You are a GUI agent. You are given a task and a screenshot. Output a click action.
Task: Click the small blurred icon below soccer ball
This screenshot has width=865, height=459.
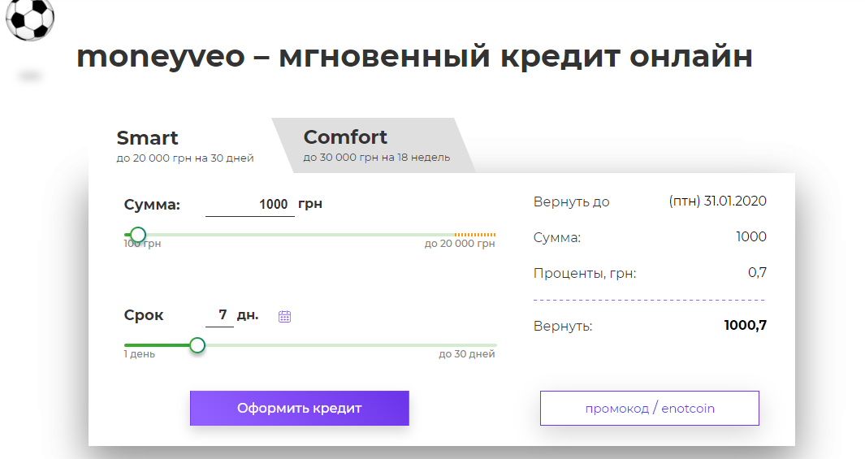(x=30, y=76)
